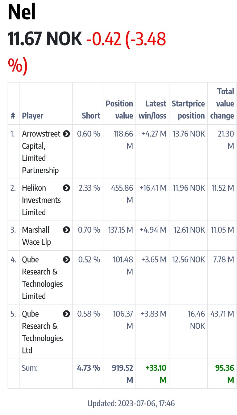
Task: Sort by Short column header
Action: pyautogui.click(x=91, y=116)
